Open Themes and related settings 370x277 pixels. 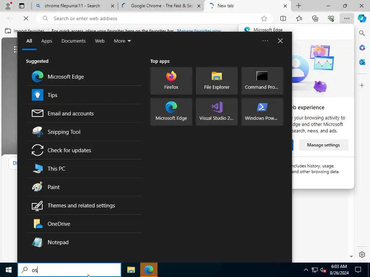pyautogui.click(x=84, y=205)
